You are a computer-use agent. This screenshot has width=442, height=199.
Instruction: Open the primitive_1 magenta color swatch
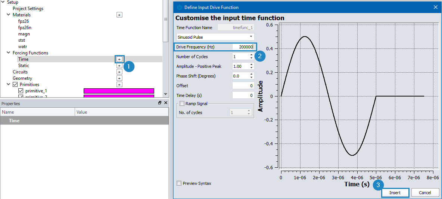[x=119, y=91]
